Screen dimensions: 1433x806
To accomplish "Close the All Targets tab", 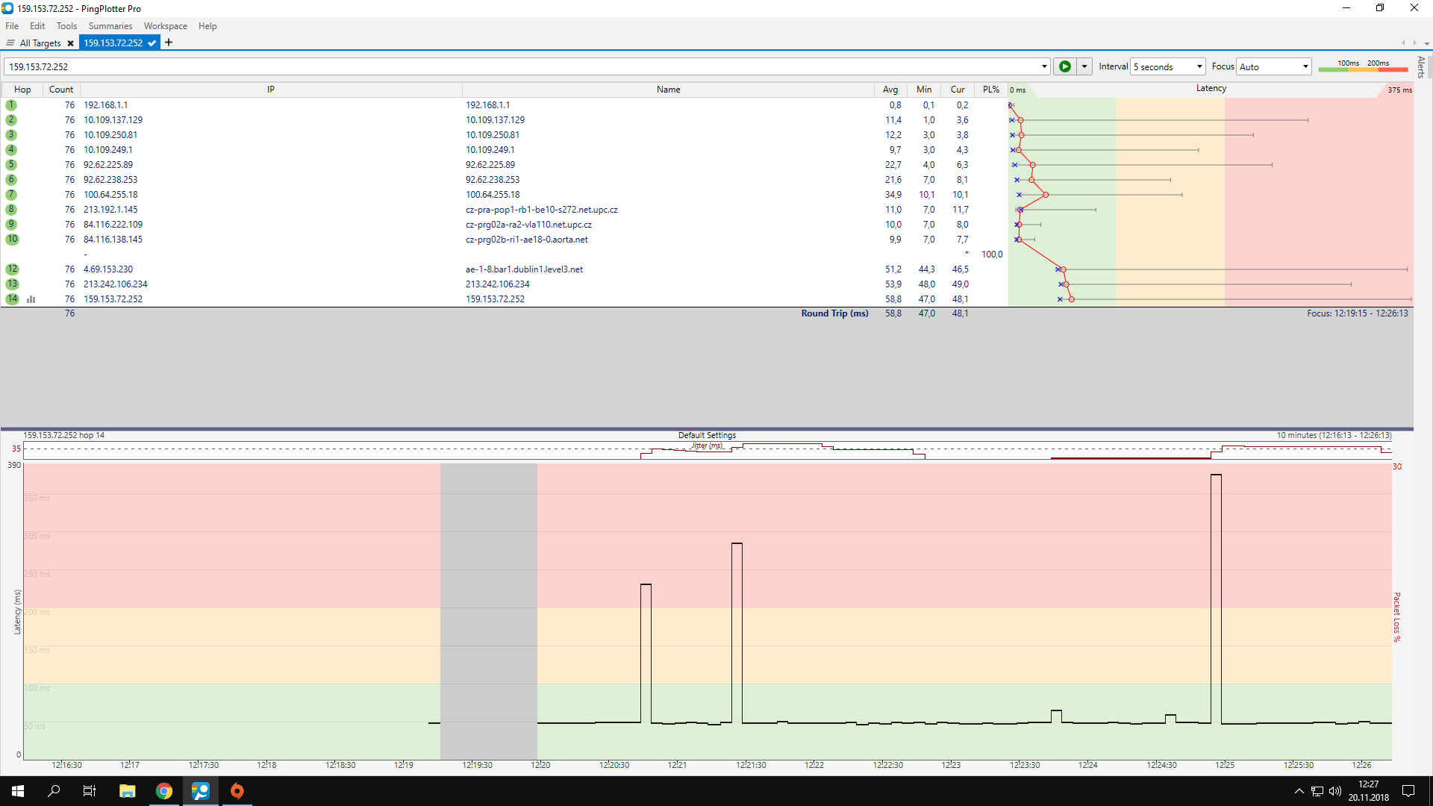I will 70,43.
